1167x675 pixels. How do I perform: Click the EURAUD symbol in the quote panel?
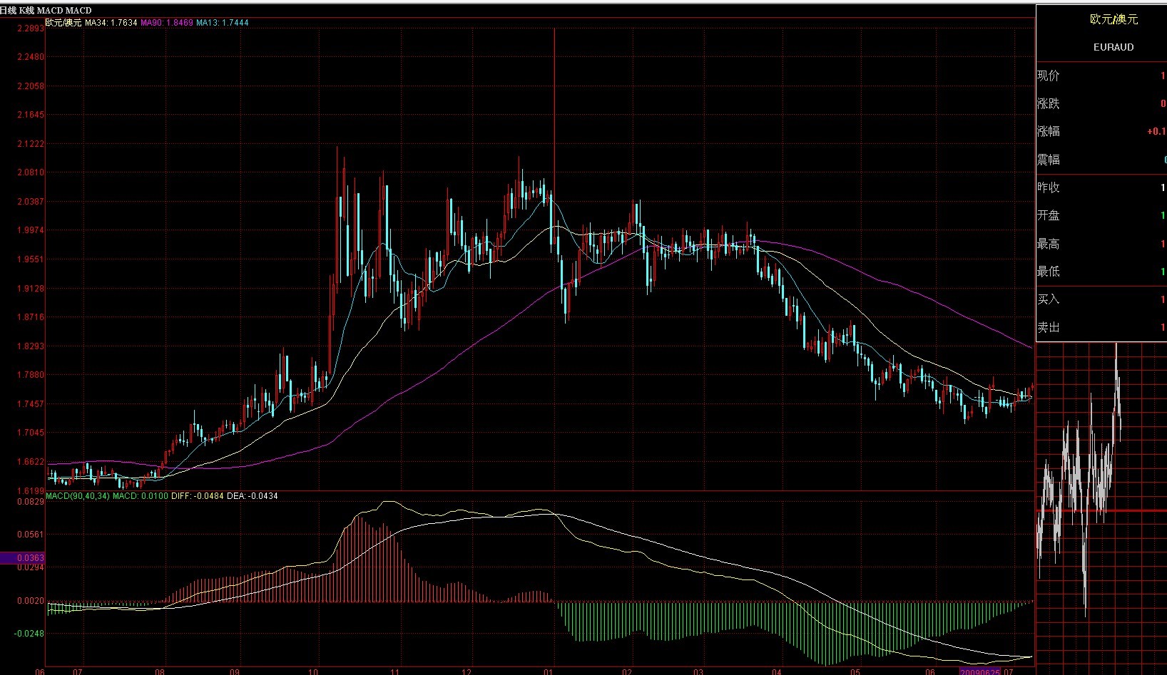click(x=1114, y=47)
